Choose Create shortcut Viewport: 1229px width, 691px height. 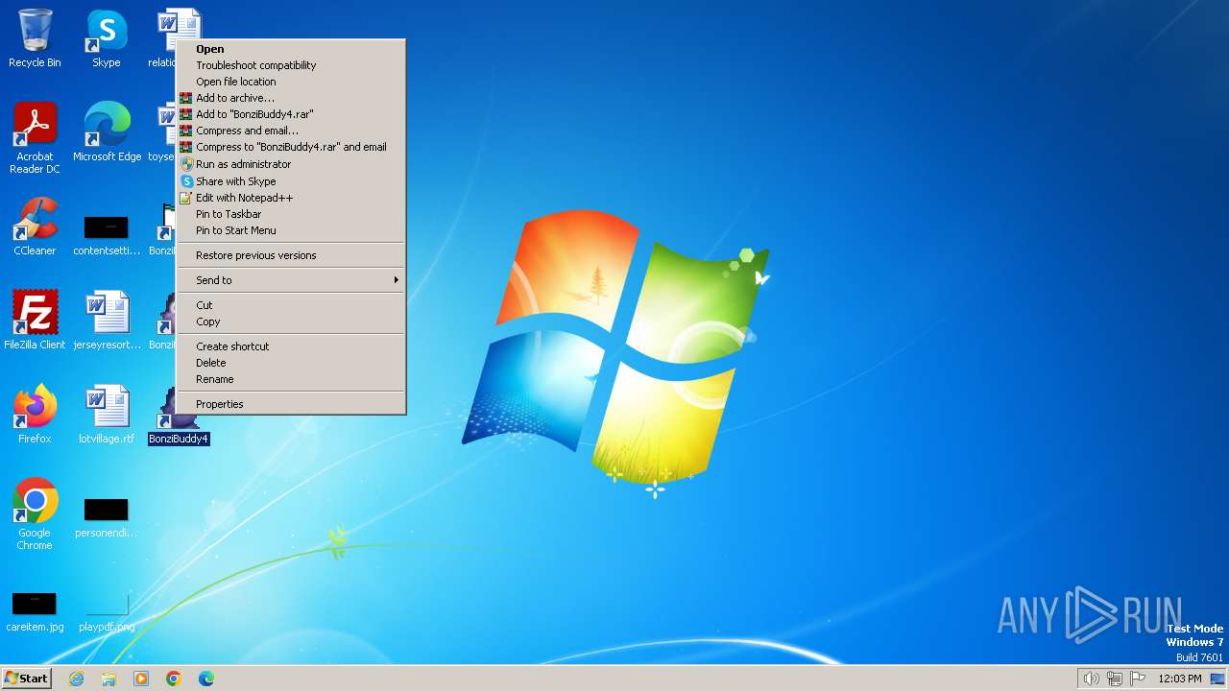291,346
